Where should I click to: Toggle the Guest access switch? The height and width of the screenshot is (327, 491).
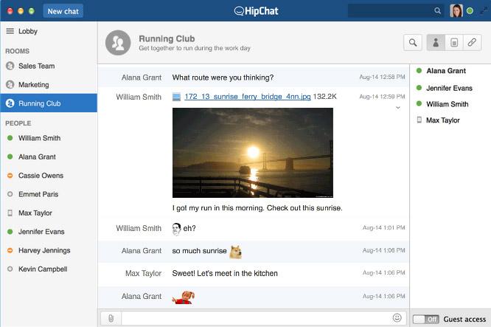(424, 319)
